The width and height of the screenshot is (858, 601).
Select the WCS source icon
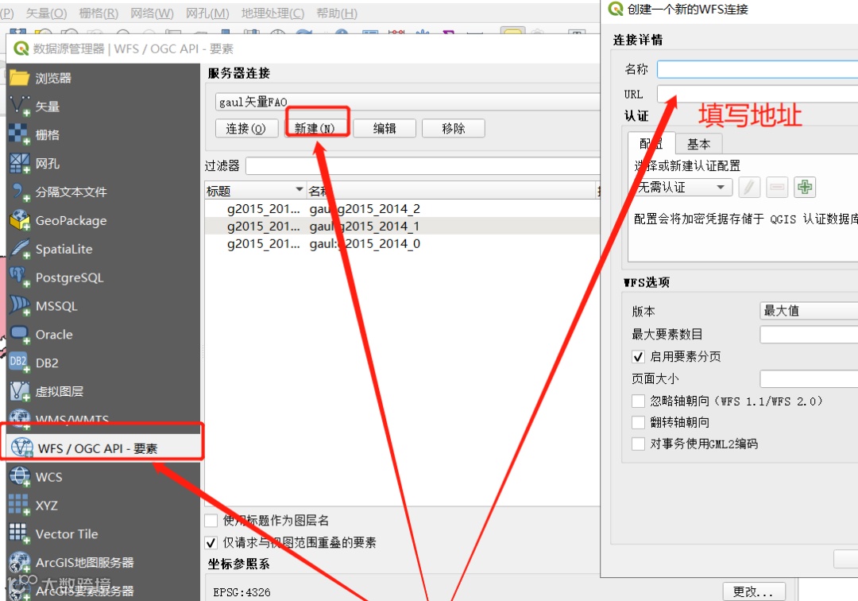click(20, 476)
